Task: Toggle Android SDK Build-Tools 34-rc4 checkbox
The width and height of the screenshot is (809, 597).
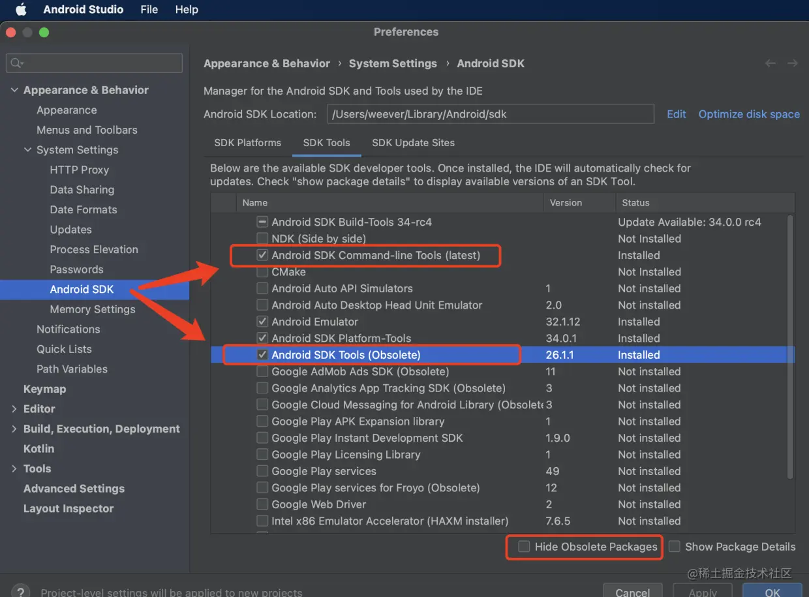Action: (x=262, y=222)
